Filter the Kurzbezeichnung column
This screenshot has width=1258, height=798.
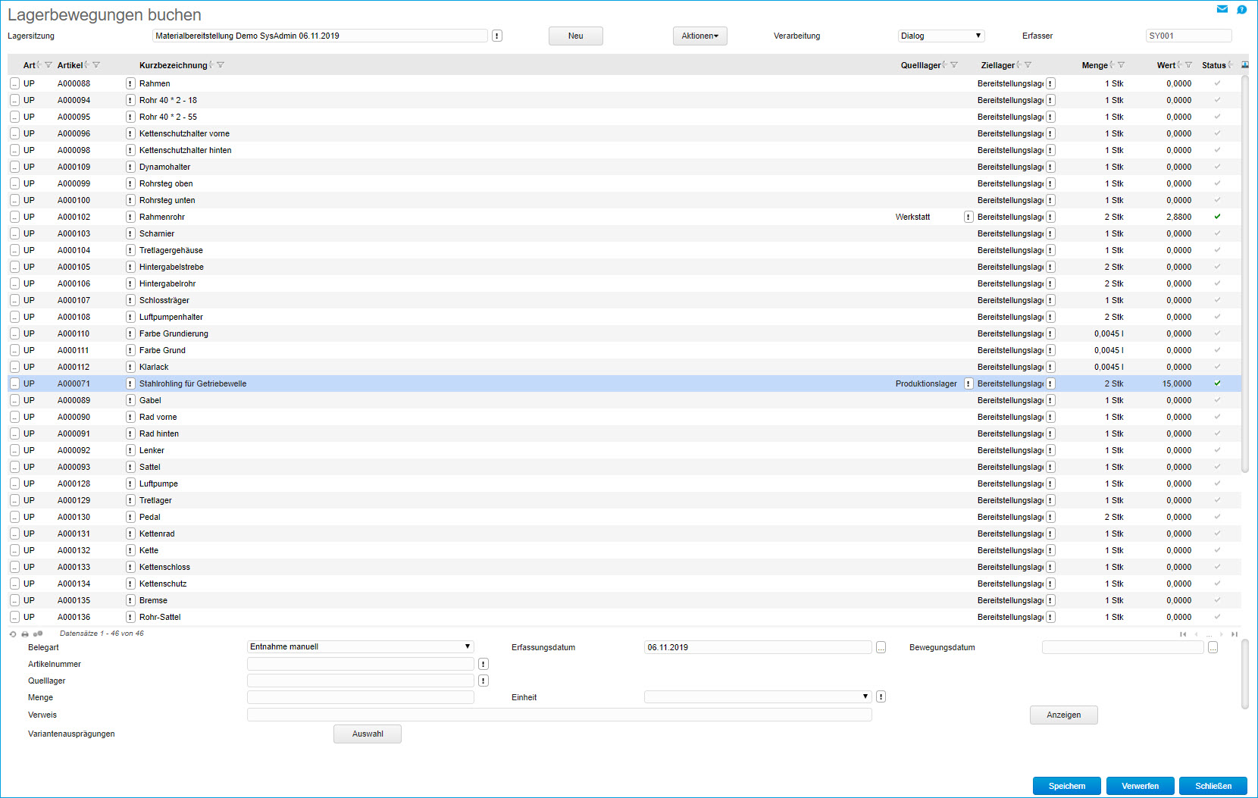[x=221, y=65]
